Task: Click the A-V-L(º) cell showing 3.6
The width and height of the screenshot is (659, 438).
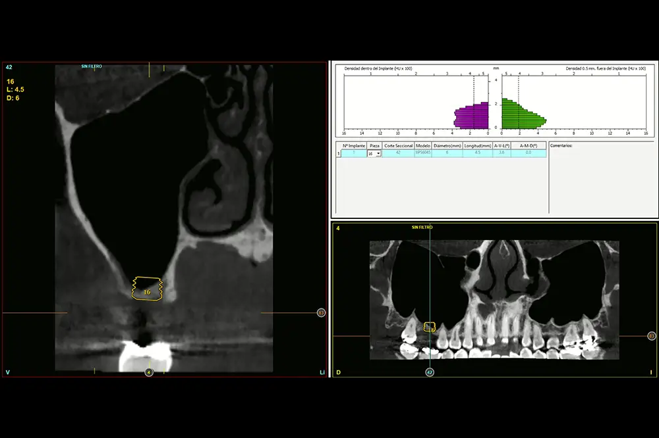Action: (501, 153)
